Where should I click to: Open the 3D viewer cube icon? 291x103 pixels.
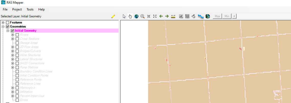tap(208, 16)
